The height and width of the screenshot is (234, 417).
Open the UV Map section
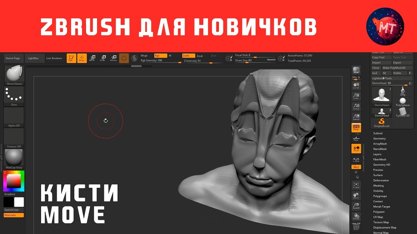(378, 217)
